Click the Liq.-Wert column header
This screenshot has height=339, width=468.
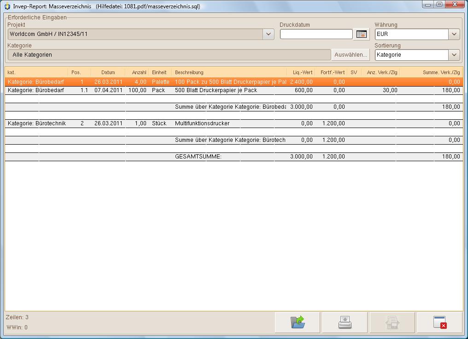(x=301, y=72)
